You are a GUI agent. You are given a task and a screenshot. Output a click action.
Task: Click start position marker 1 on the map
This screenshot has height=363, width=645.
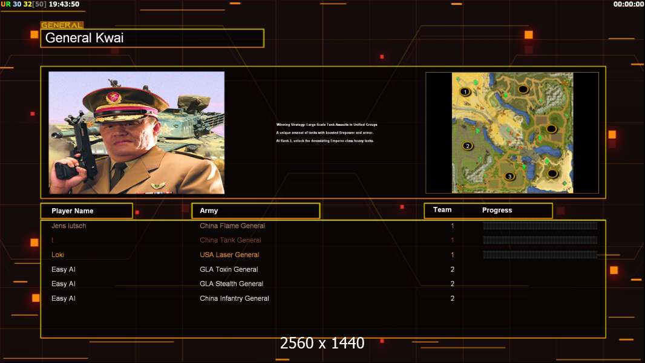[465, 92]
